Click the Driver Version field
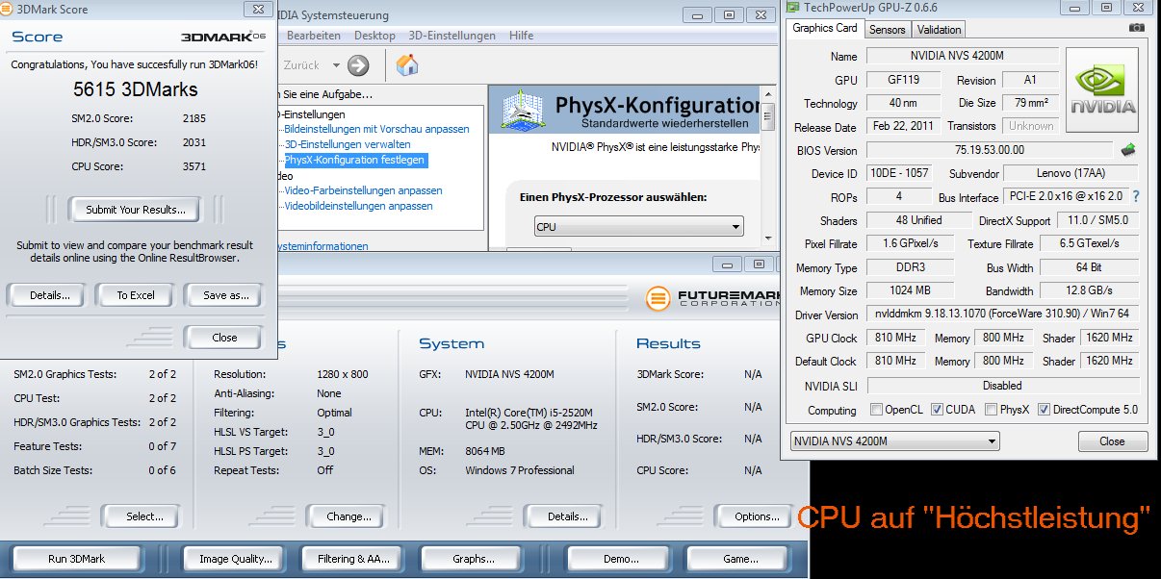Image resolution: width=1161 pixels, height=579 pixels. tap(1002, 315)
